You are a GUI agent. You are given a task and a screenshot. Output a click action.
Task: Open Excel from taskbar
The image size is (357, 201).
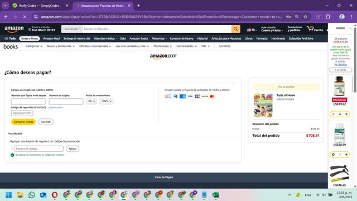215,195
